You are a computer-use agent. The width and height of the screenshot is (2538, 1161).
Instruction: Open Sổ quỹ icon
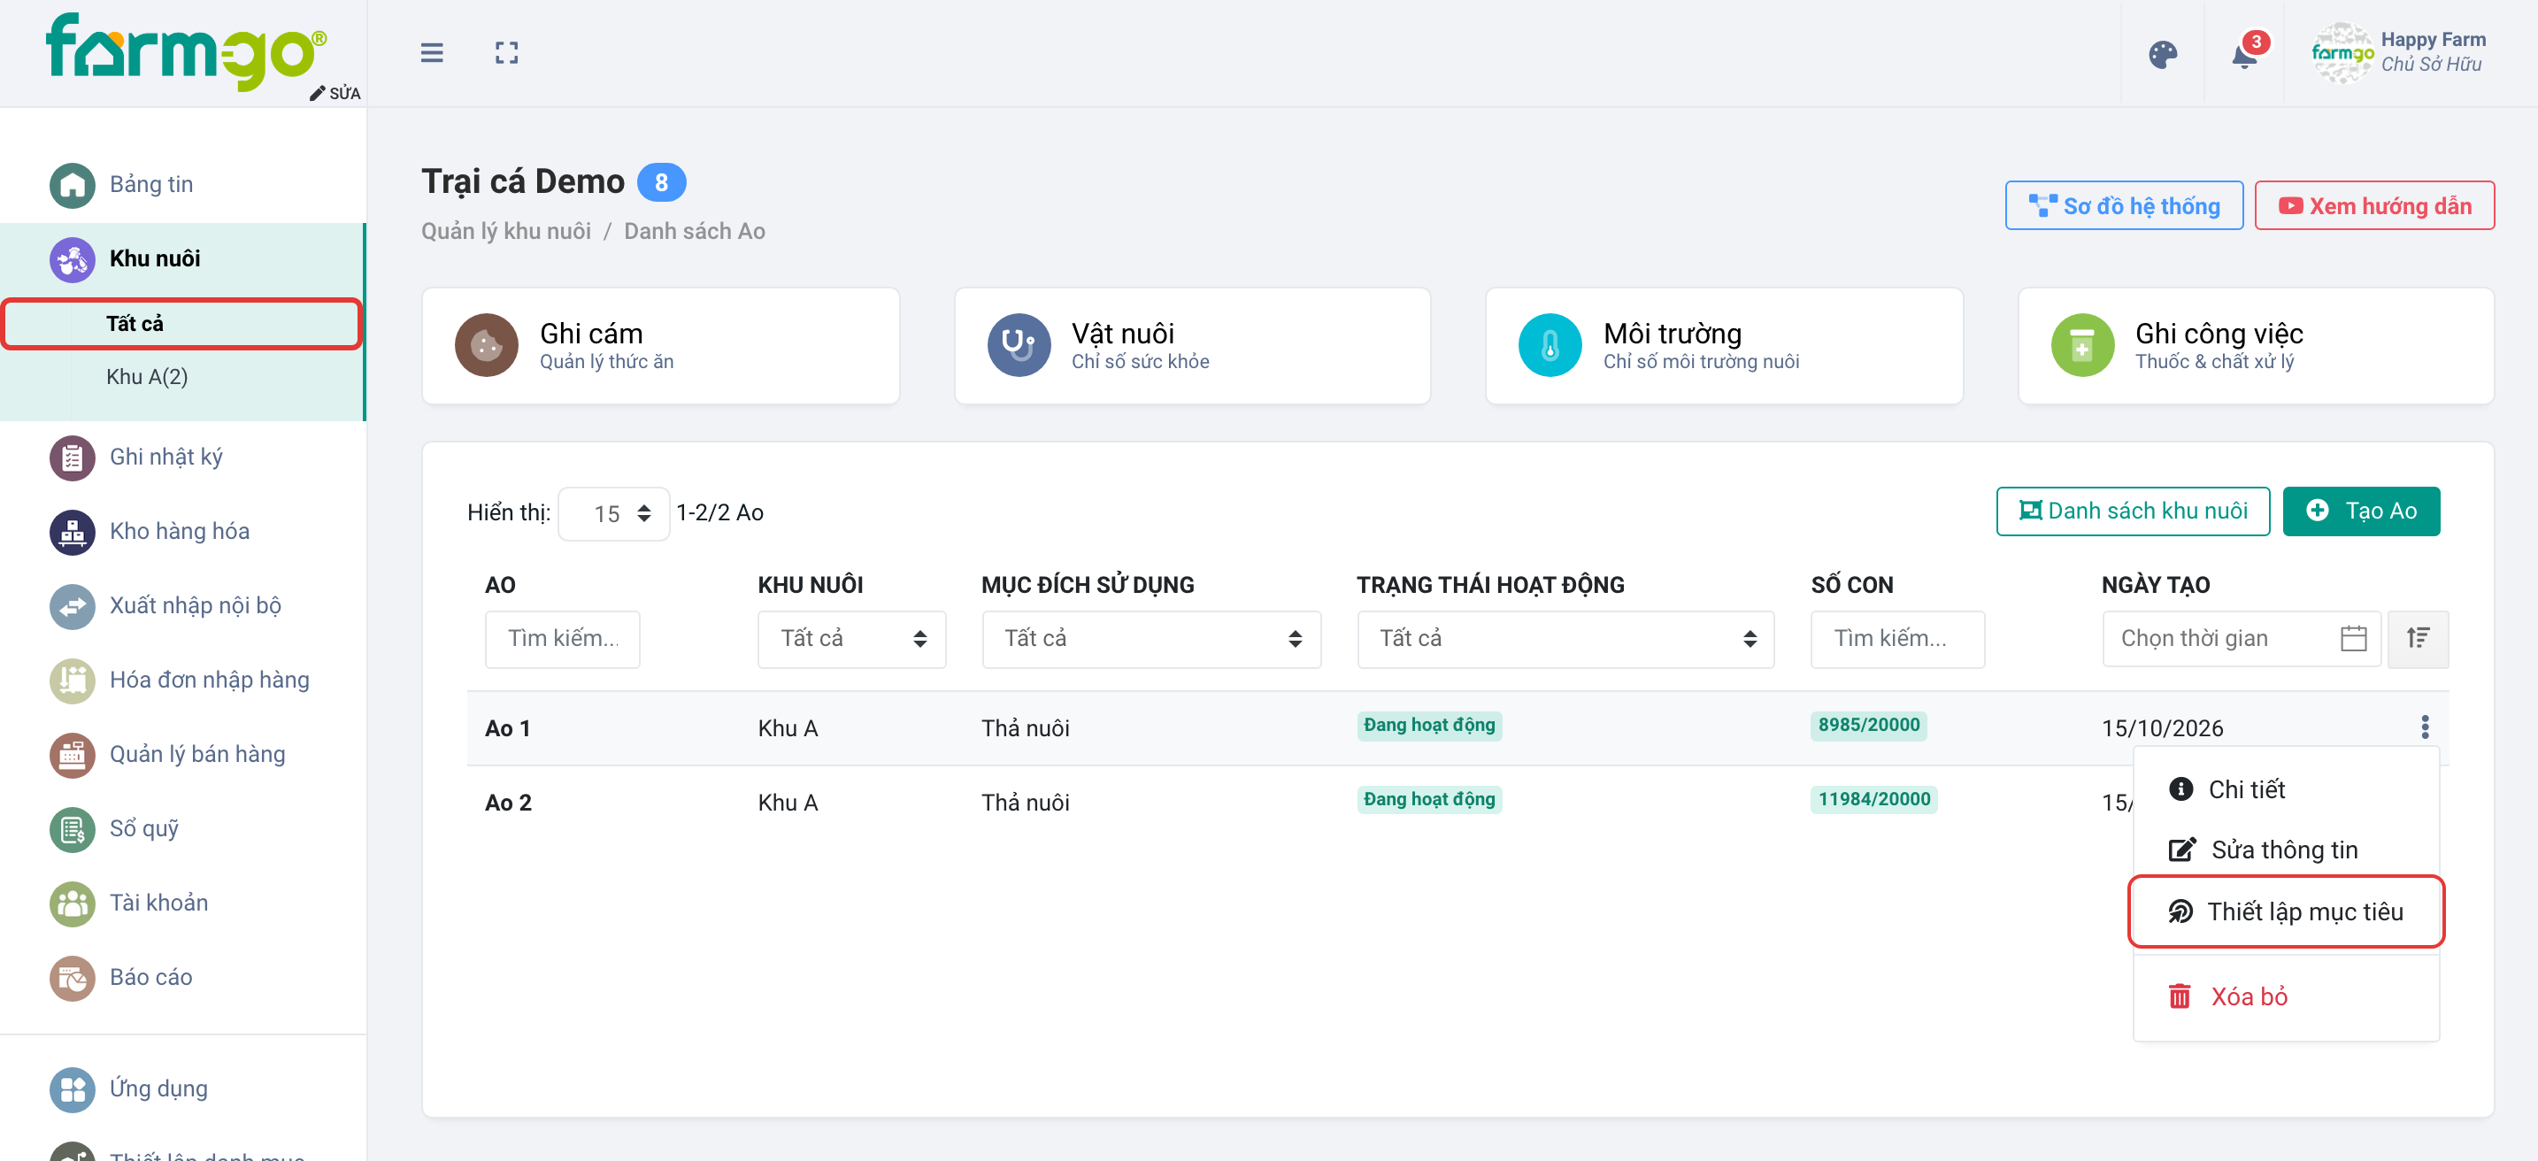click(x=72, y=830)
